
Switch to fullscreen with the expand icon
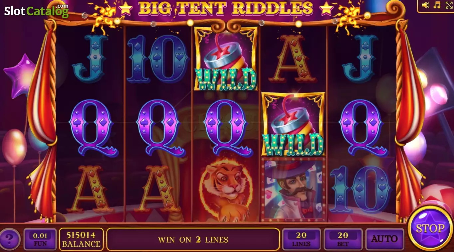tap(449, 5)
